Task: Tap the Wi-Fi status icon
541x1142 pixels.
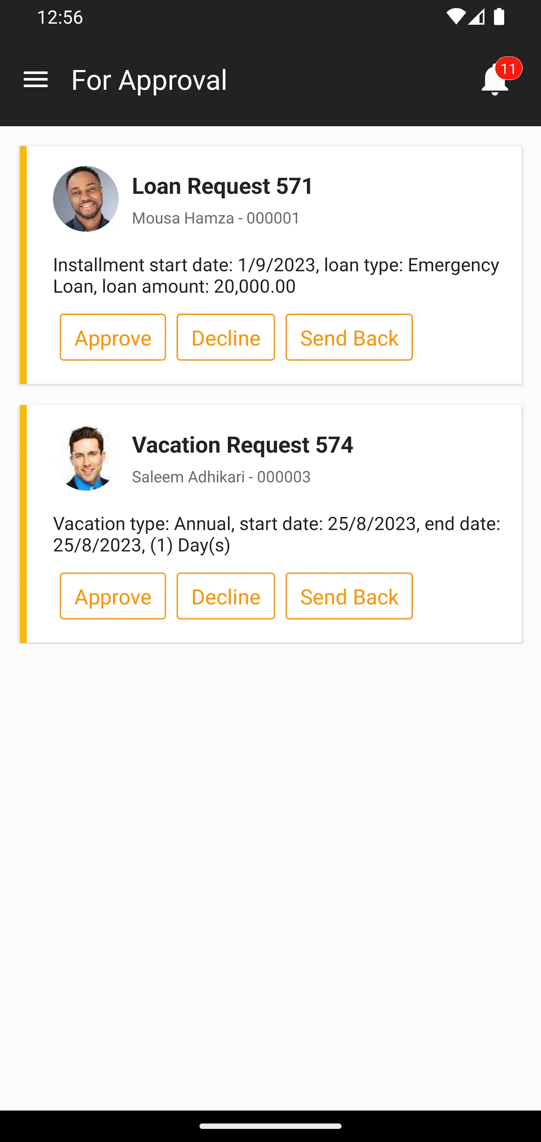Action: 455,17
